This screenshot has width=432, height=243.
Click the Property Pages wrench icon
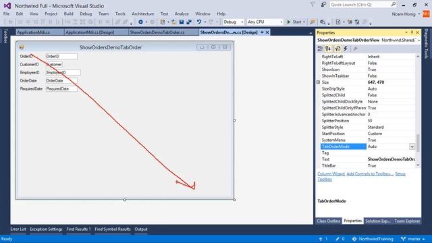tap(356, 49)
